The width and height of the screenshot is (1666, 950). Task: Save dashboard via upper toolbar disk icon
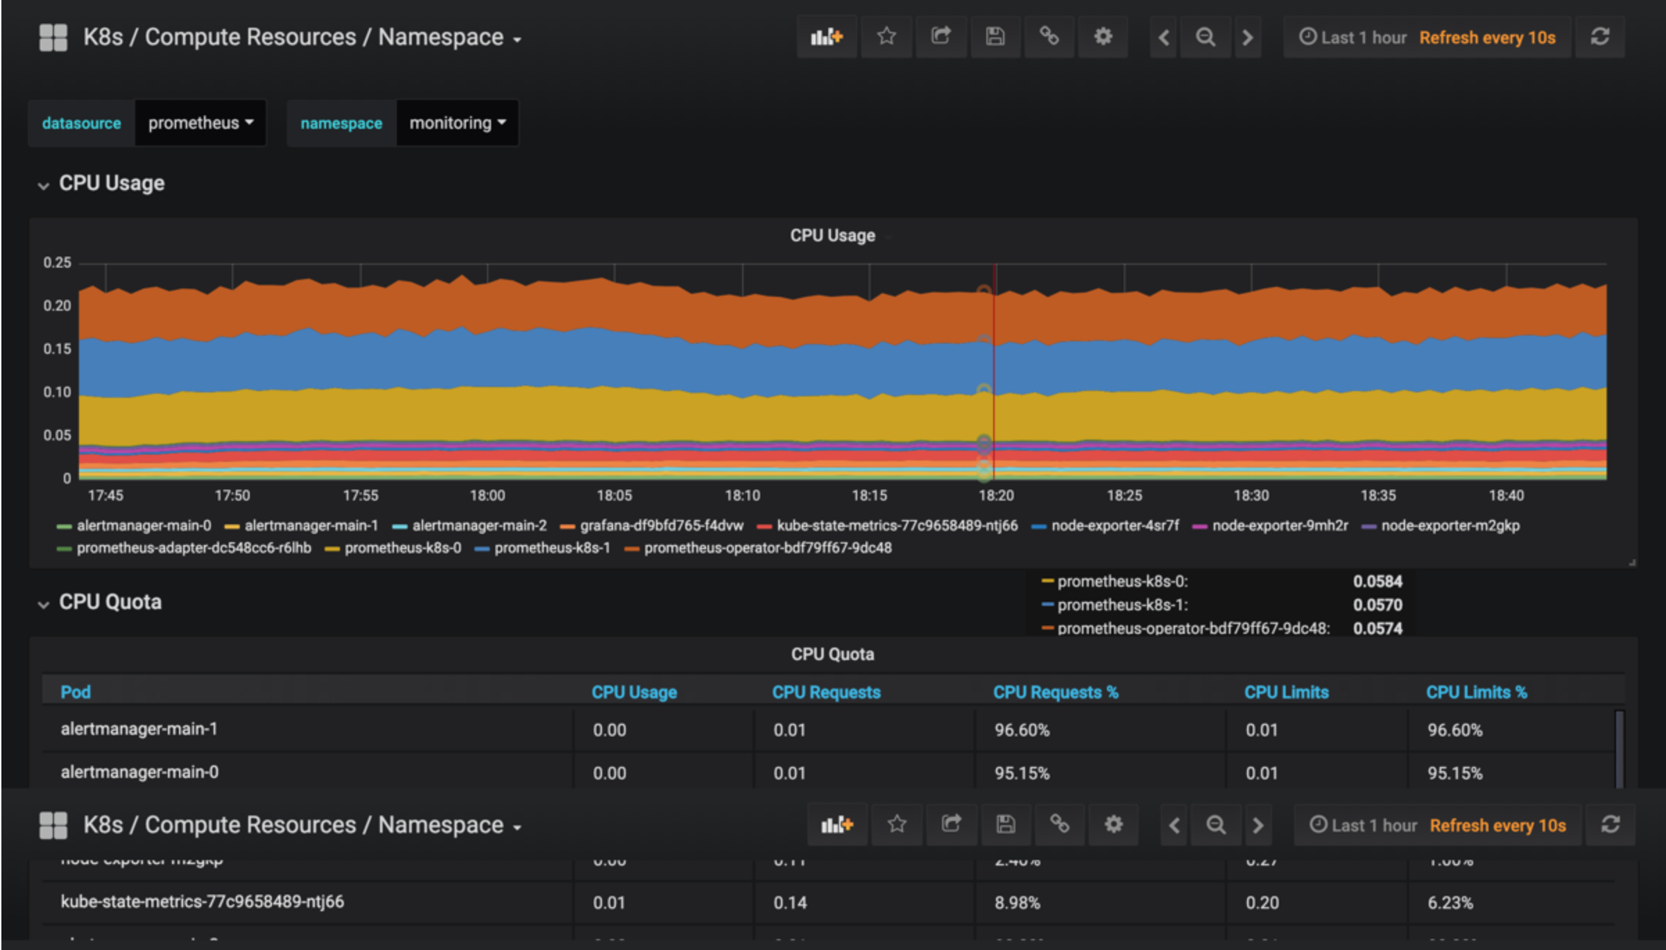click(995, 37)
